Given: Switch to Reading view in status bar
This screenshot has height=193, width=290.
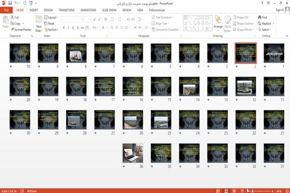Looking at the screenshot, I should click(x=234, y=191).
